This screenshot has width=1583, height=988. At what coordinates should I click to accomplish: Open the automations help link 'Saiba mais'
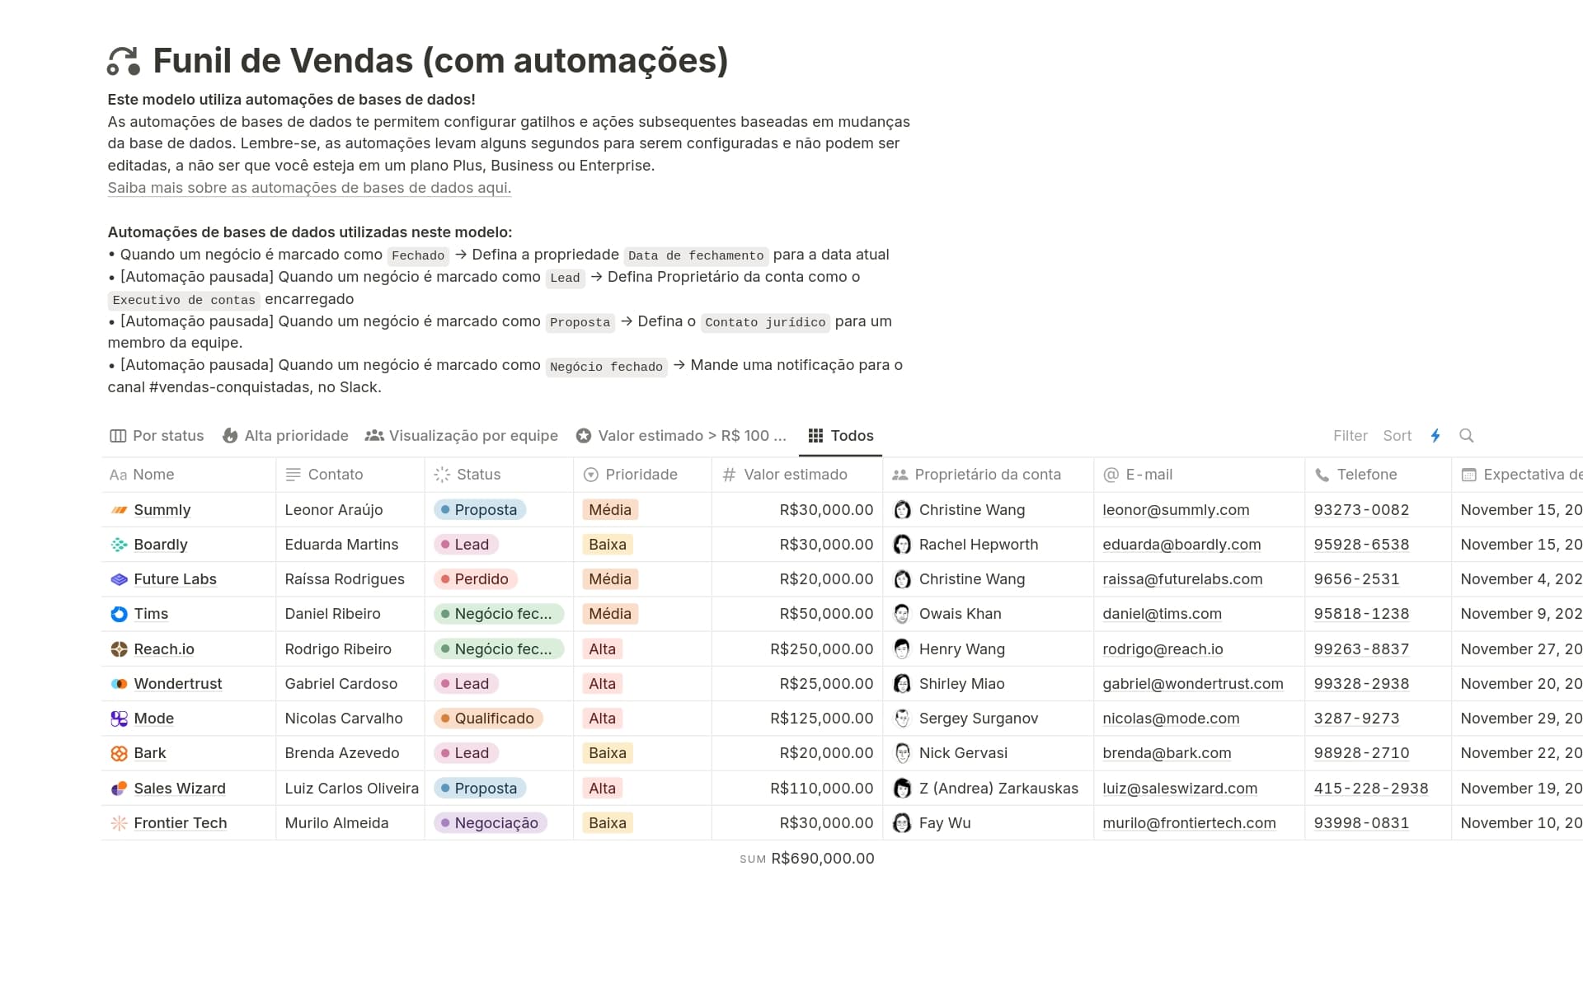click(x=309, y=188)
